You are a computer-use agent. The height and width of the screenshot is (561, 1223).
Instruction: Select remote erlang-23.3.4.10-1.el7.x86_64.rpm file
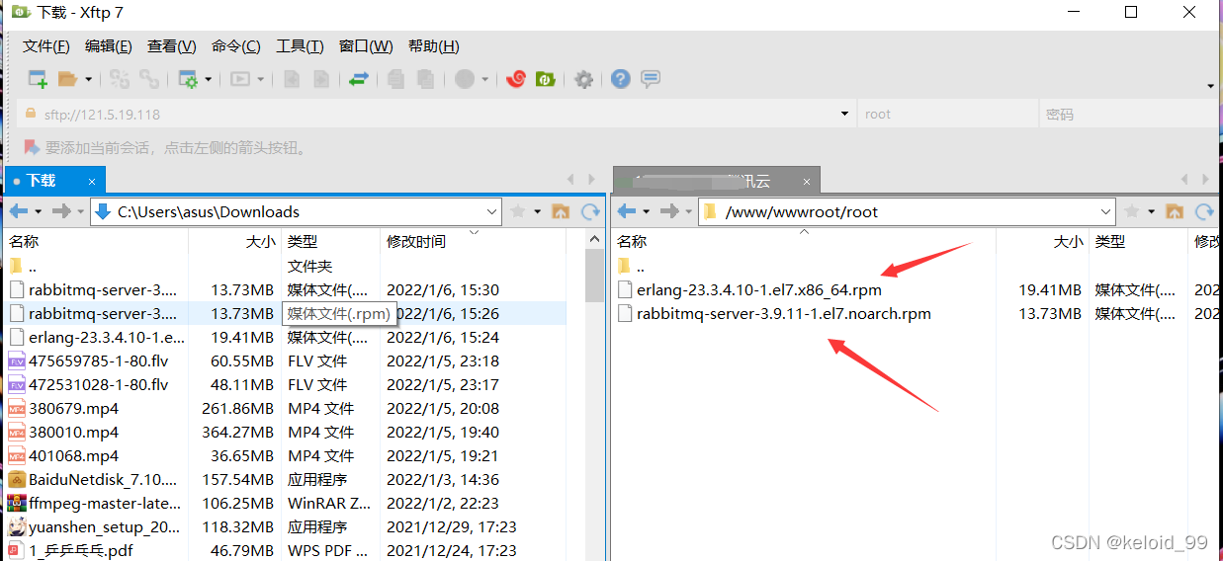click(758, 290)
